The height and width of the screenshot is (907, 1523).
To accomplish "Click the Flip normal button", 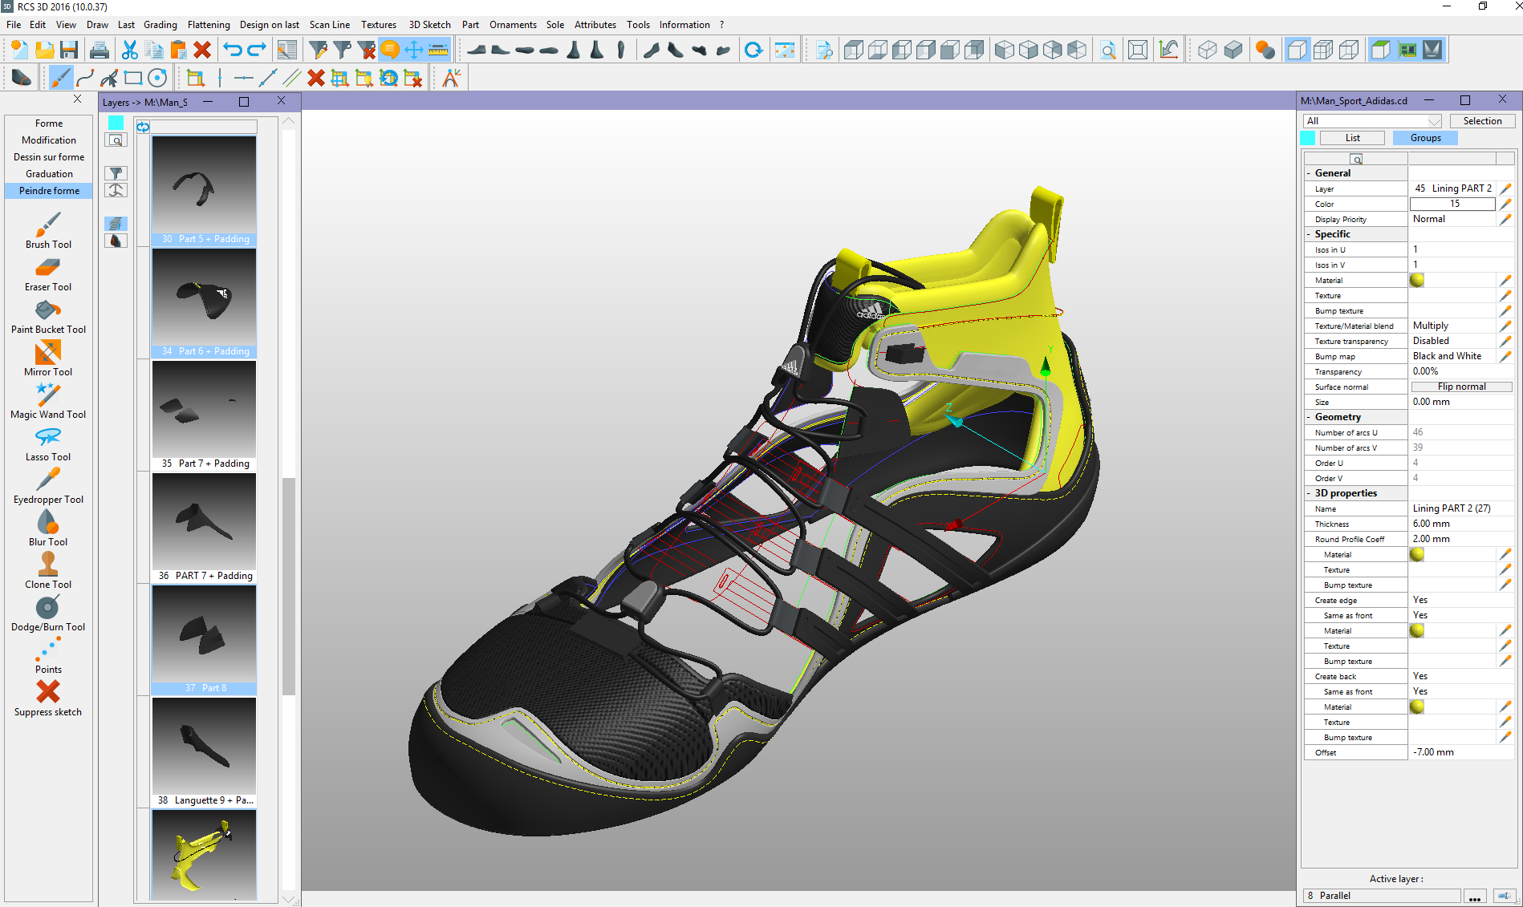I will coord(1461,387).
